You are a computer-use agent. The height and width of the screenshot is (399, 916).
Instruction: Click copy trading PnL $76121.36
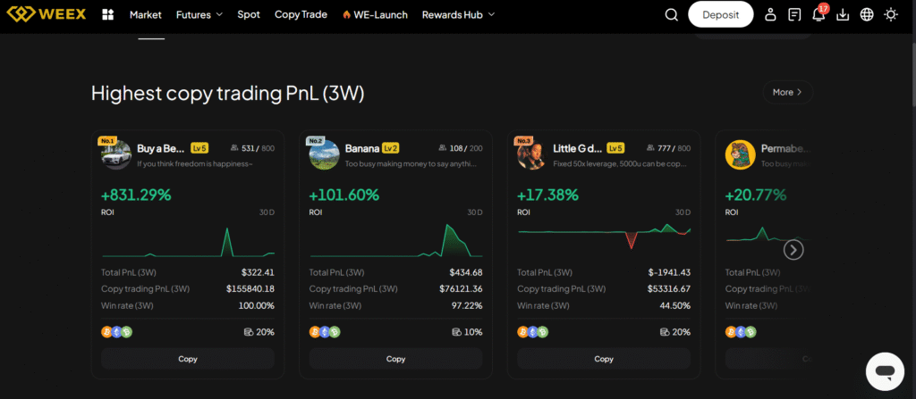(x=461, y=288)
